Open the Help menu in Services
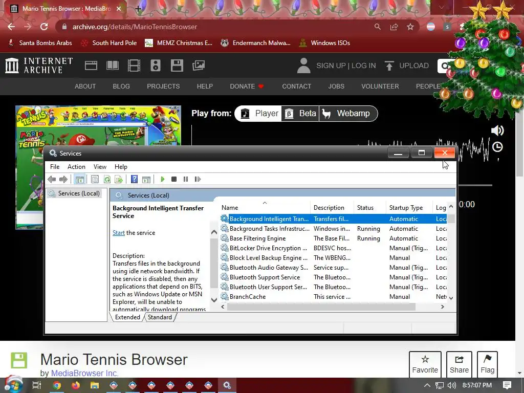The image size is (524, 393). 121,167
